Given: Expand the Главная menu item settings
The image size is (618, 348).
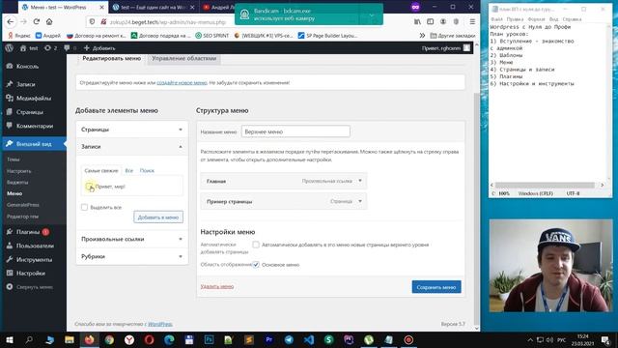Looking at the screenshot, I should click(x=360, y=181).
